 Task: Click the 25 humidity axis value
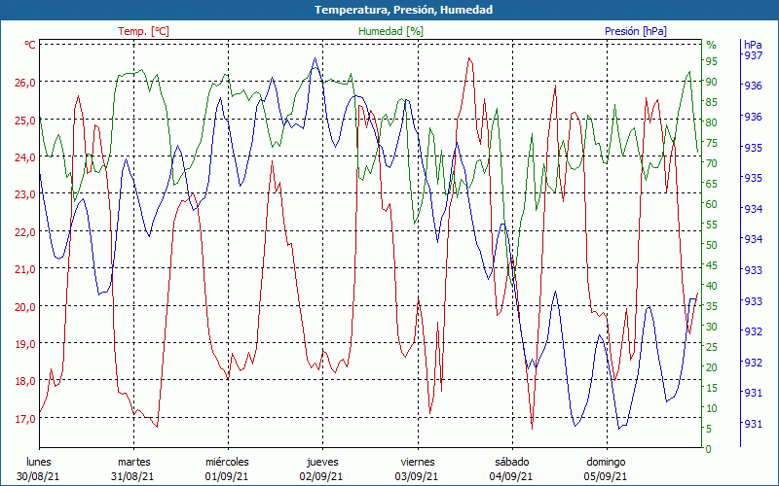point(712,347)
